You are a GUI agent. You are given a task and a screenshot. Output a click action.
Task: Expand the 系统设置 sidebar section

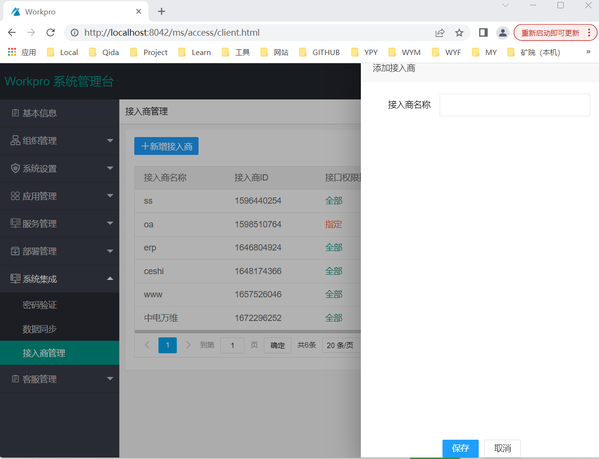pyautogui.click(x=59, y=168)
